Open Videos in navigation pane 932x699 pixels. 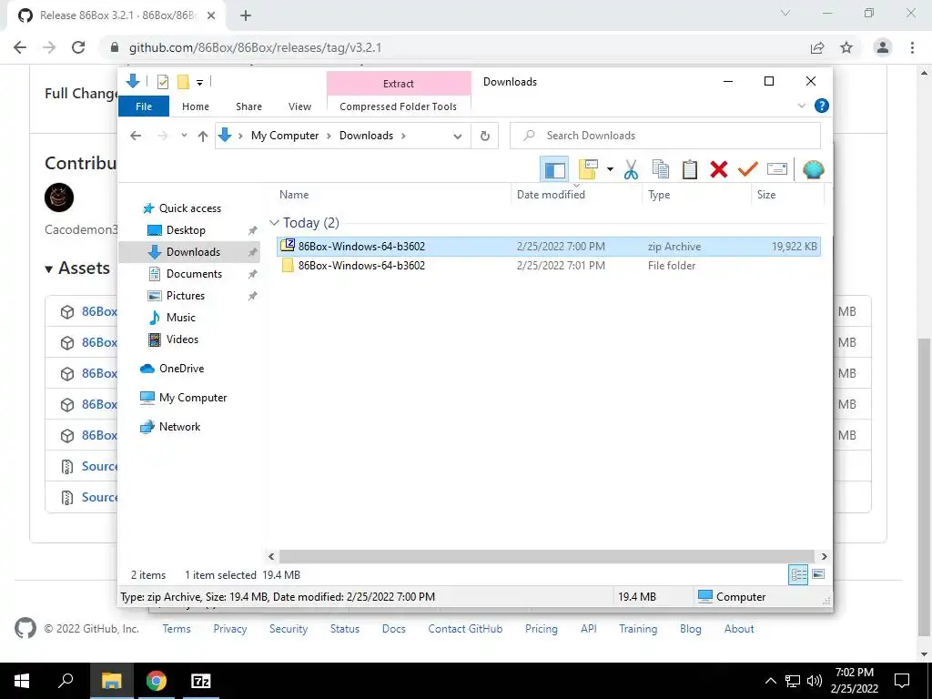(182, 339)
